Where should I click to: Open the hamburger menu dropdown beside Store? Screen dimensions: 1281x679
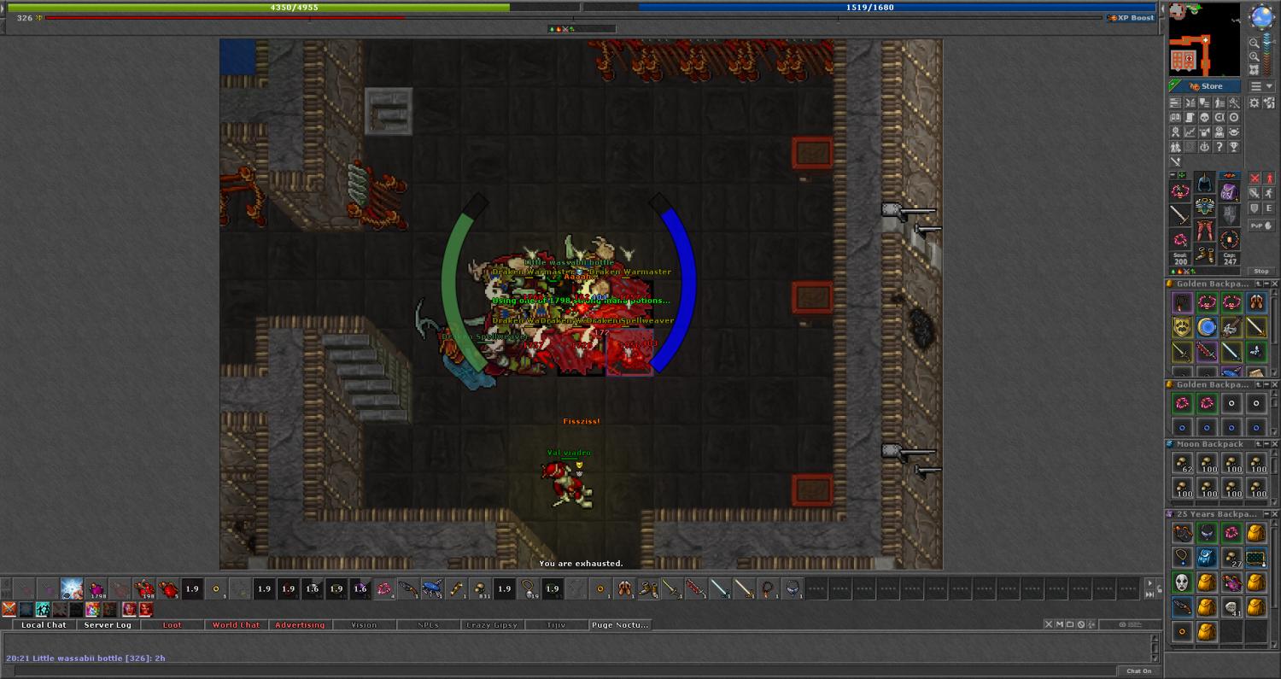tap(1261, 86)
